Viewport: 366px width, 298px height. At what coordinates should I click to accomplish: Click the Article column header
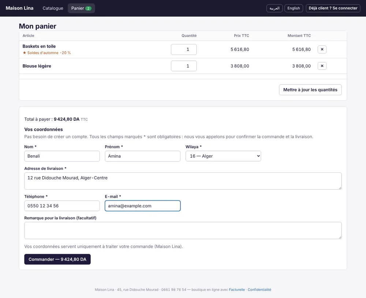click(29, 36)
